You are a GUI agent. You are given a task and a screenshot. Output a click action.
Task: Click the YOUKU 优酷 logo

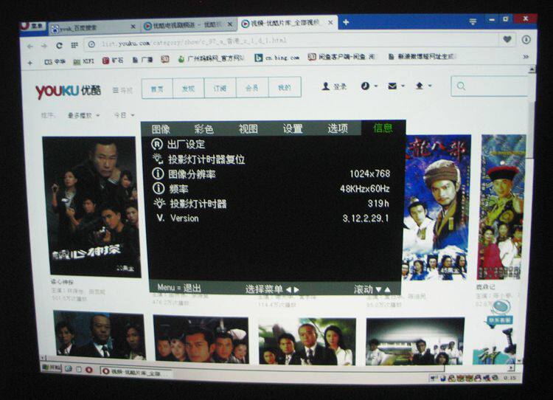(68, 91)
